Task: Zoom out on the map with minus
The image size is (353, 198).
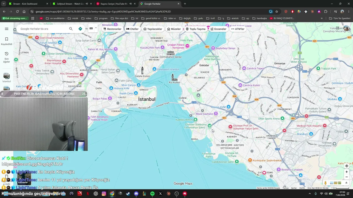Action: click(x=347, y=177)
